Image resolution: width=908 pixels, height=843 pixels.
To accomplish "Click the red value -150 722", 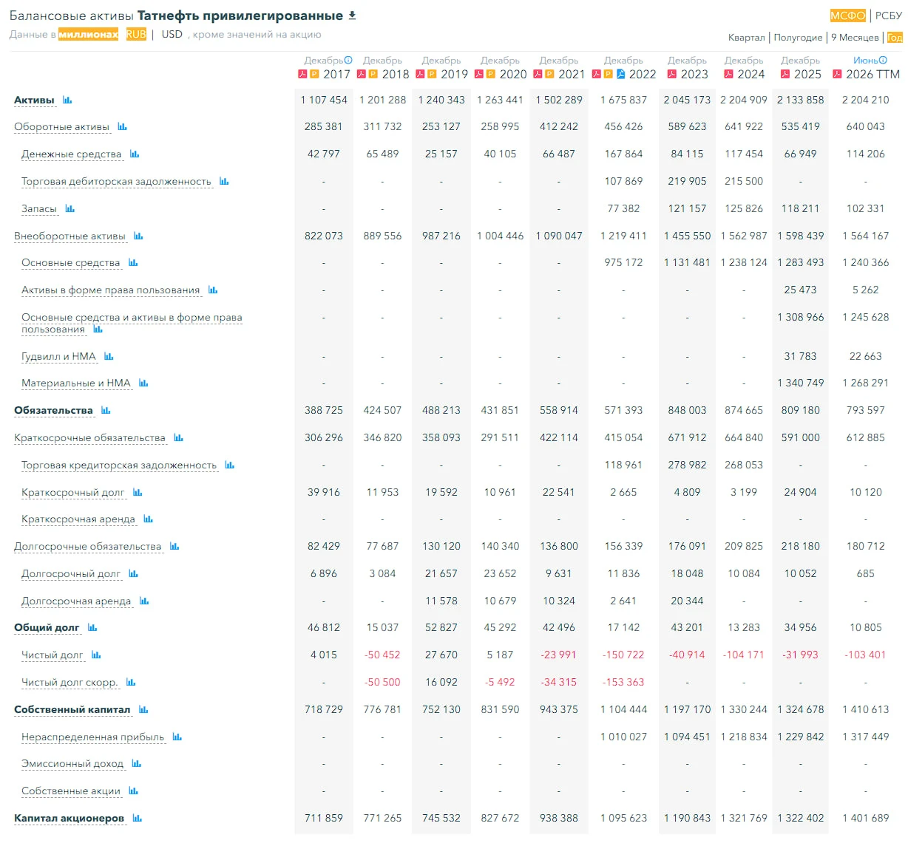I will point(623,655).
